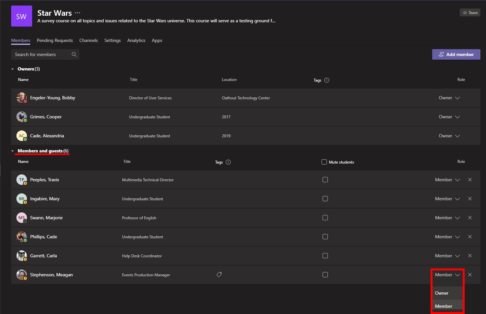The height and width of the screenshot is (314, 486).
Task: Click the search magnifier icon
Action: pyautogui.click(x=74, y=54)
